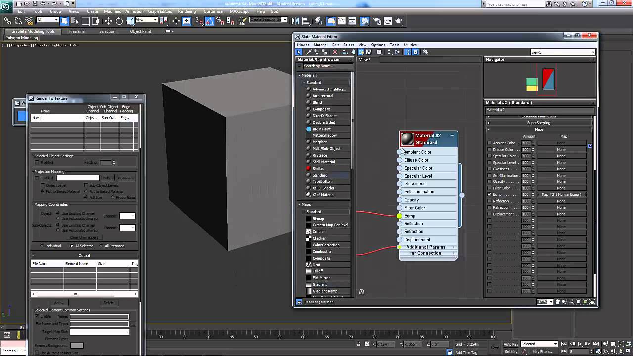
Task: Enable the Reflection map checkbox
Action: coord(490,201)
